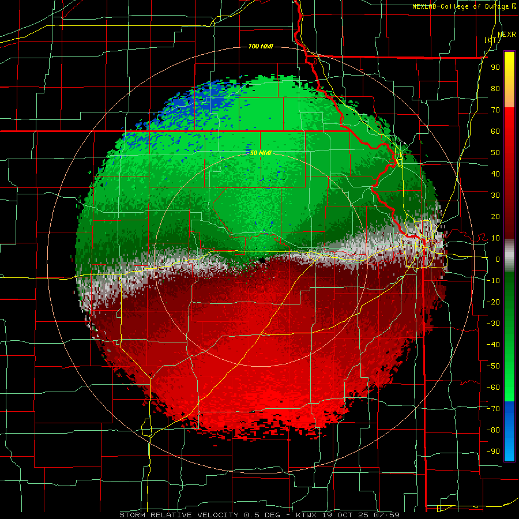This screenshot has width=519, height=519.
Task: Click the 70 value on velocity scale
Action: click(x=495, y=110)
